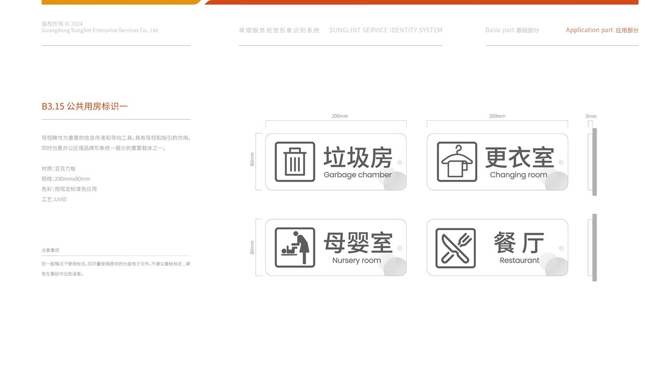The width and height of the screenshot is (664, 373).
Task: Click the rounded border of the Garbage chamber signage
Action: pos(336,134)
